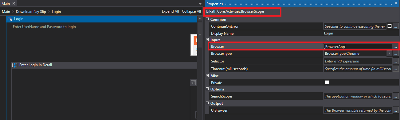
Task: Select the Selector property label
Action: (x=218, y=61)
